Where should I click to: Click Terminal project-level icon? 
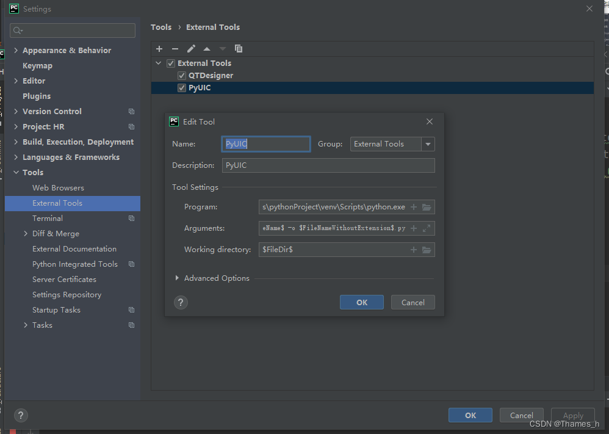click(x=132, y=219)
